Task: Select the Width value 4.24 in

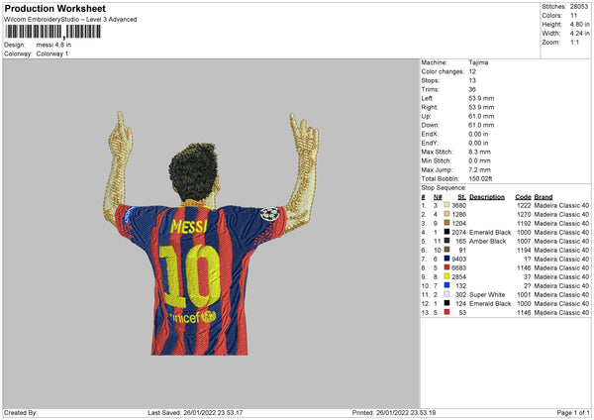Action: click(579, 34)
